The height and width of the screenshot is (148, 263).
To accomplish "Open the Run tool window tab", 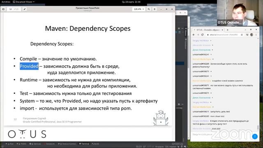I will click(10, 144).
